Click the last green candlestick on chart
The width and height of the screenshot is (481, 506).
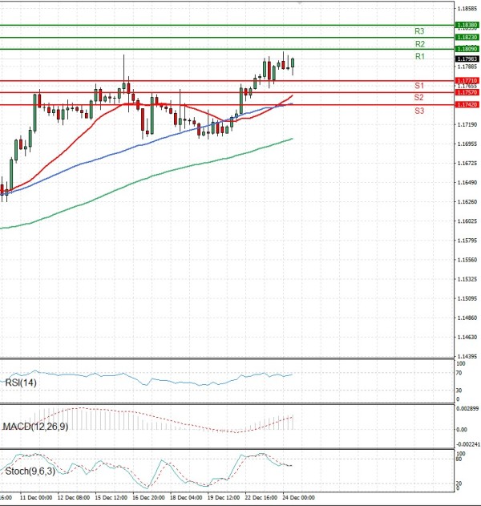pos(293,63)
